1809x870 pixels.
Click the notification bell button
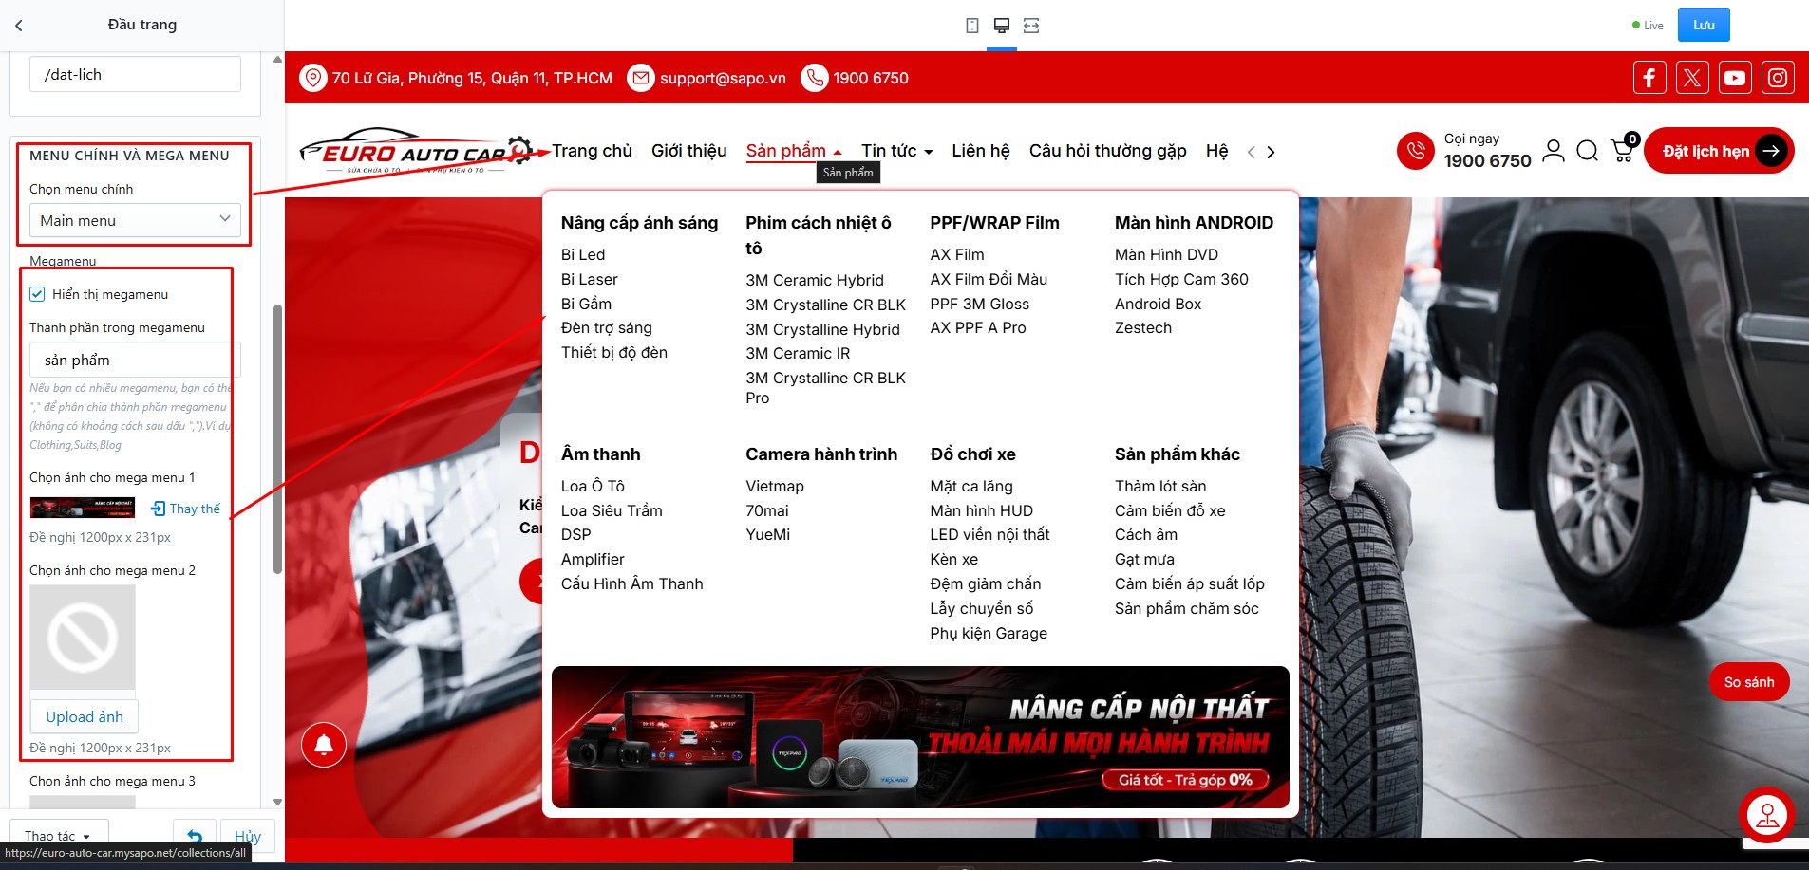[x=324, y=745]
